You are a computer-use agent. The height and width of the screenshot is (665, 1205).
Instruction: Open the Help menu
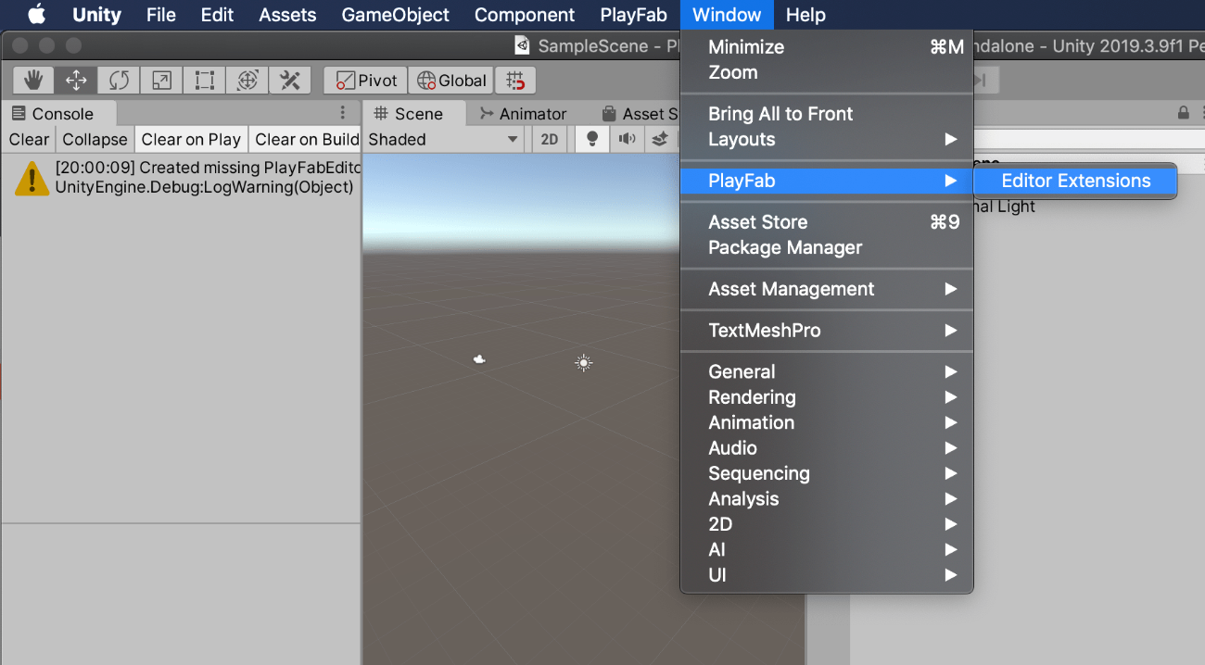[x=805, y=15]
